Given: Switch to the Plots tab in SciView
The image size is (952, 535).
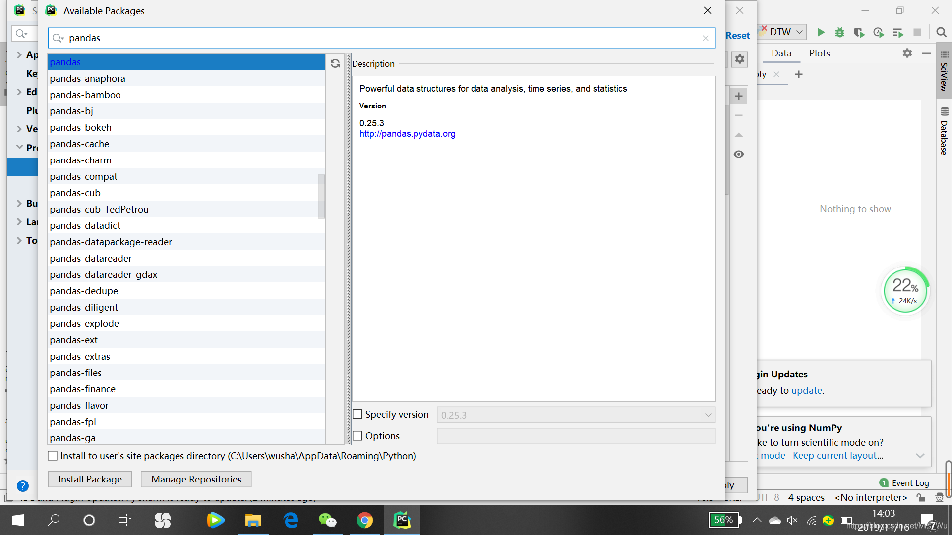Looking at the screenshot, I should 820,53.
